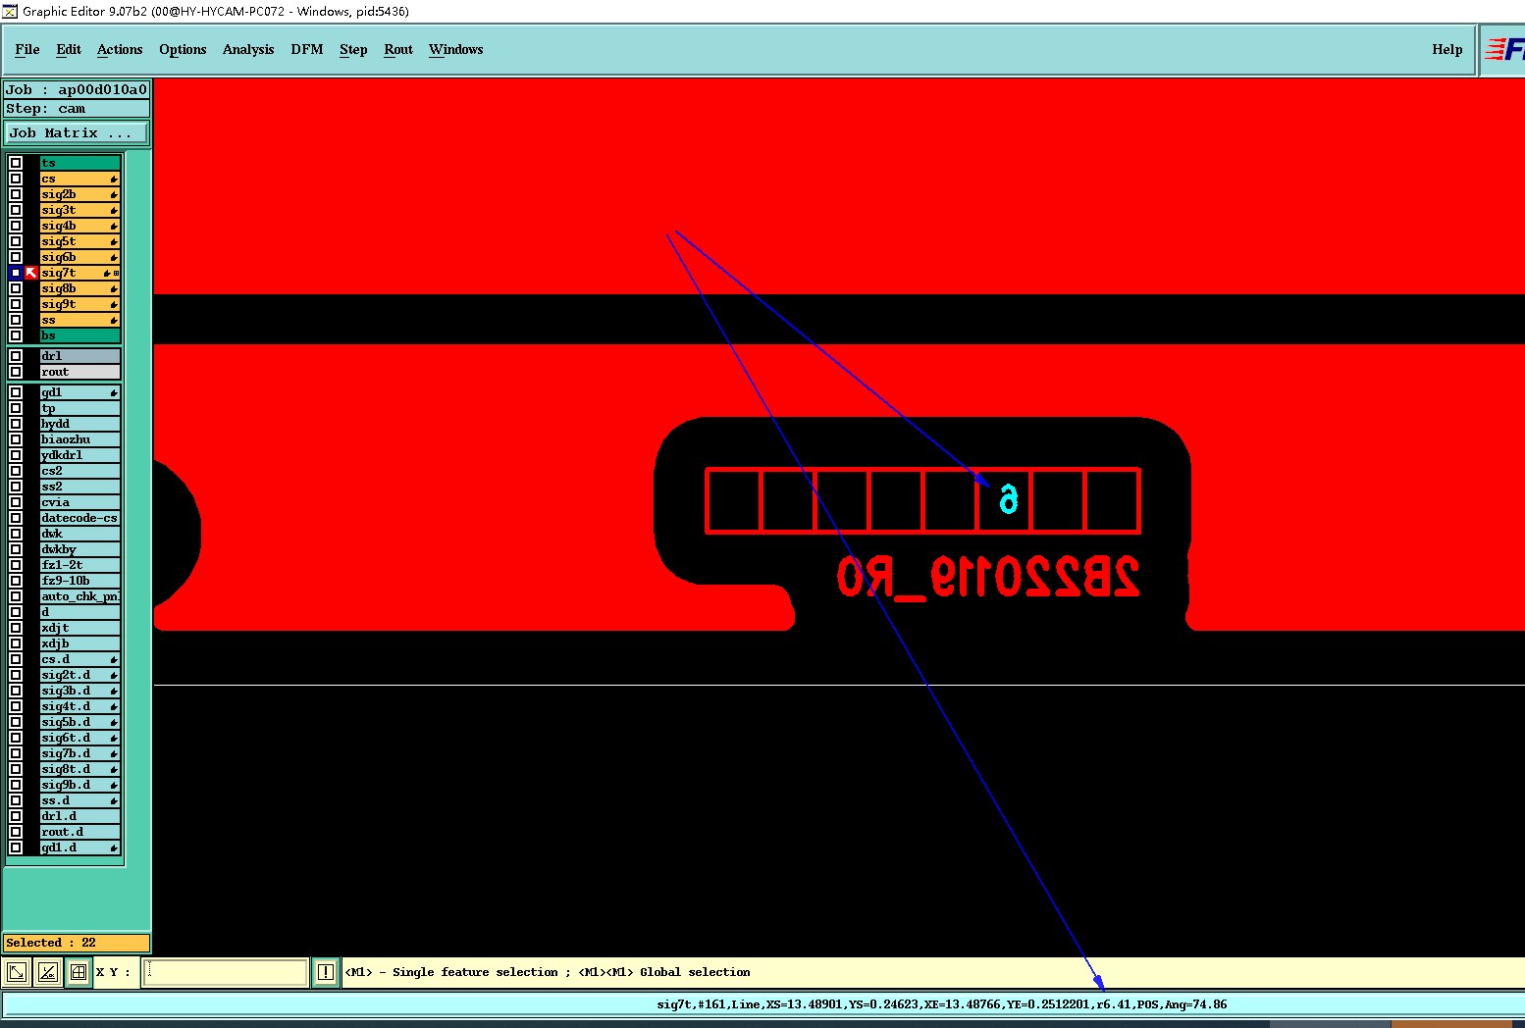The width and height of the screenshot is (1525, 1028).
Task: Click the hand icon on the sig2b layer
Action: click(x=114, y=194)
